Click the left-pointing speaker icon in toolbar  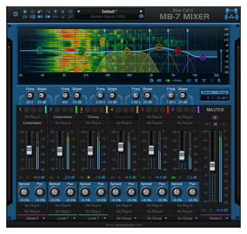pyautogui.click(x=40, y=17)
